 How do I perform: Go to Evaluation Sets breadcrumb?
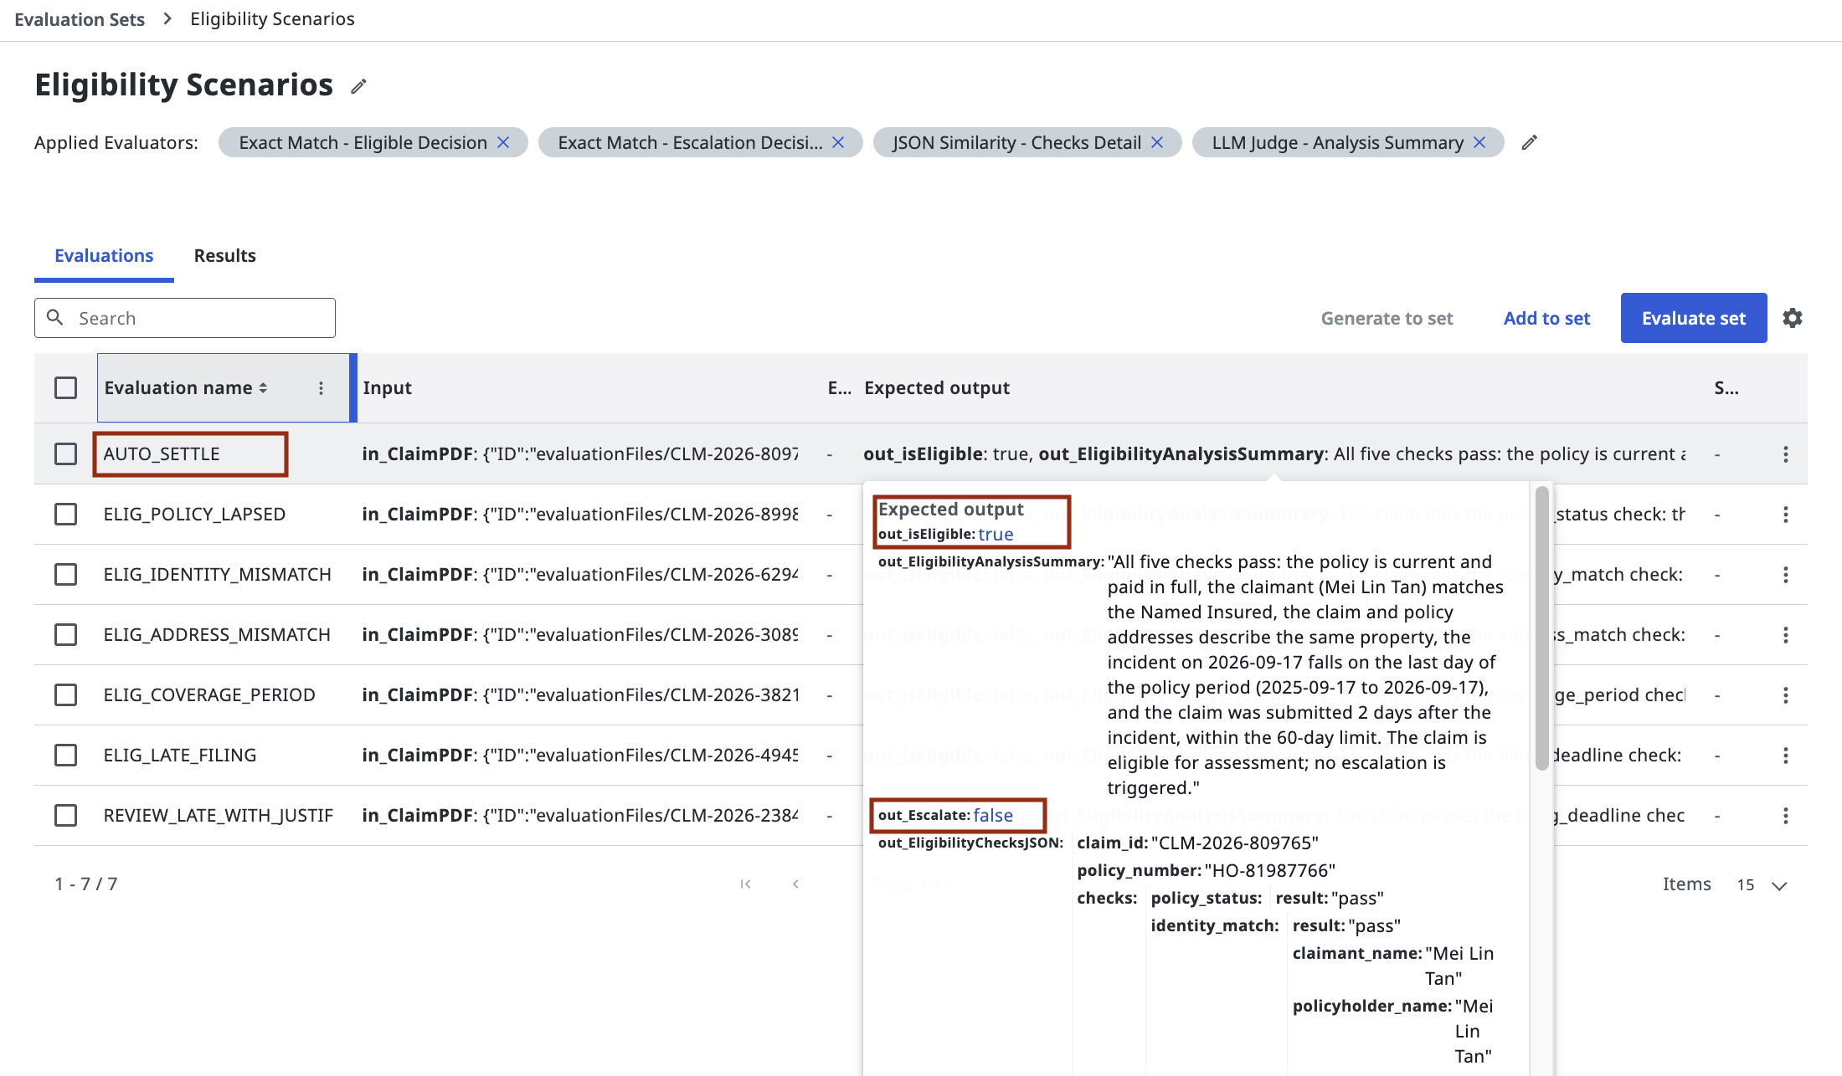point(80,19)
